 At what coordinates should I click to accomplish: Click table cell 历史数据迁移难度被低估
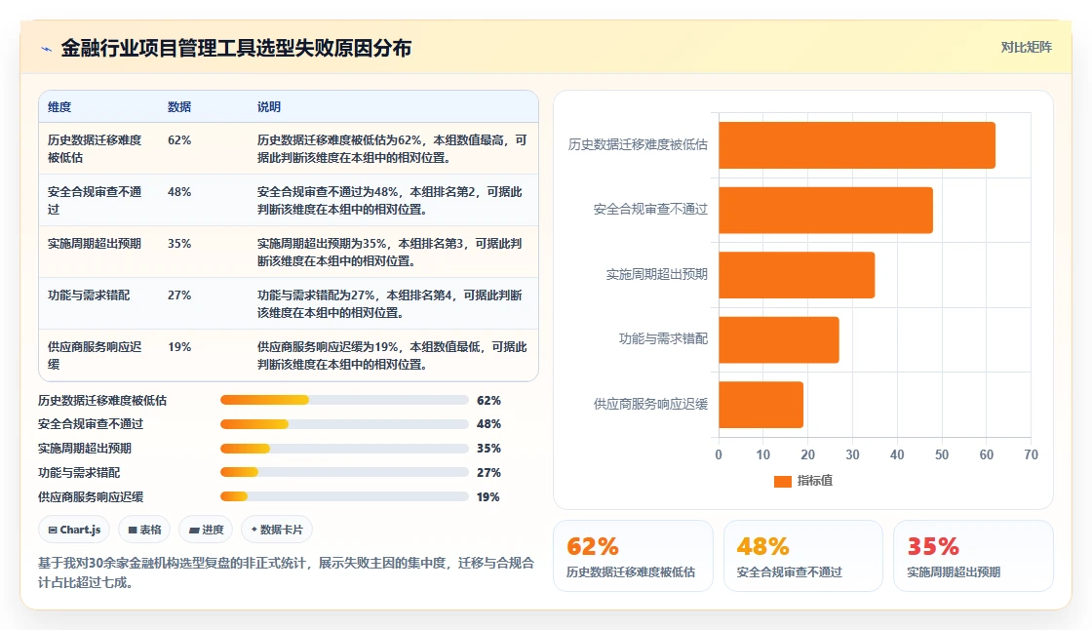click(x=95, y=148)
